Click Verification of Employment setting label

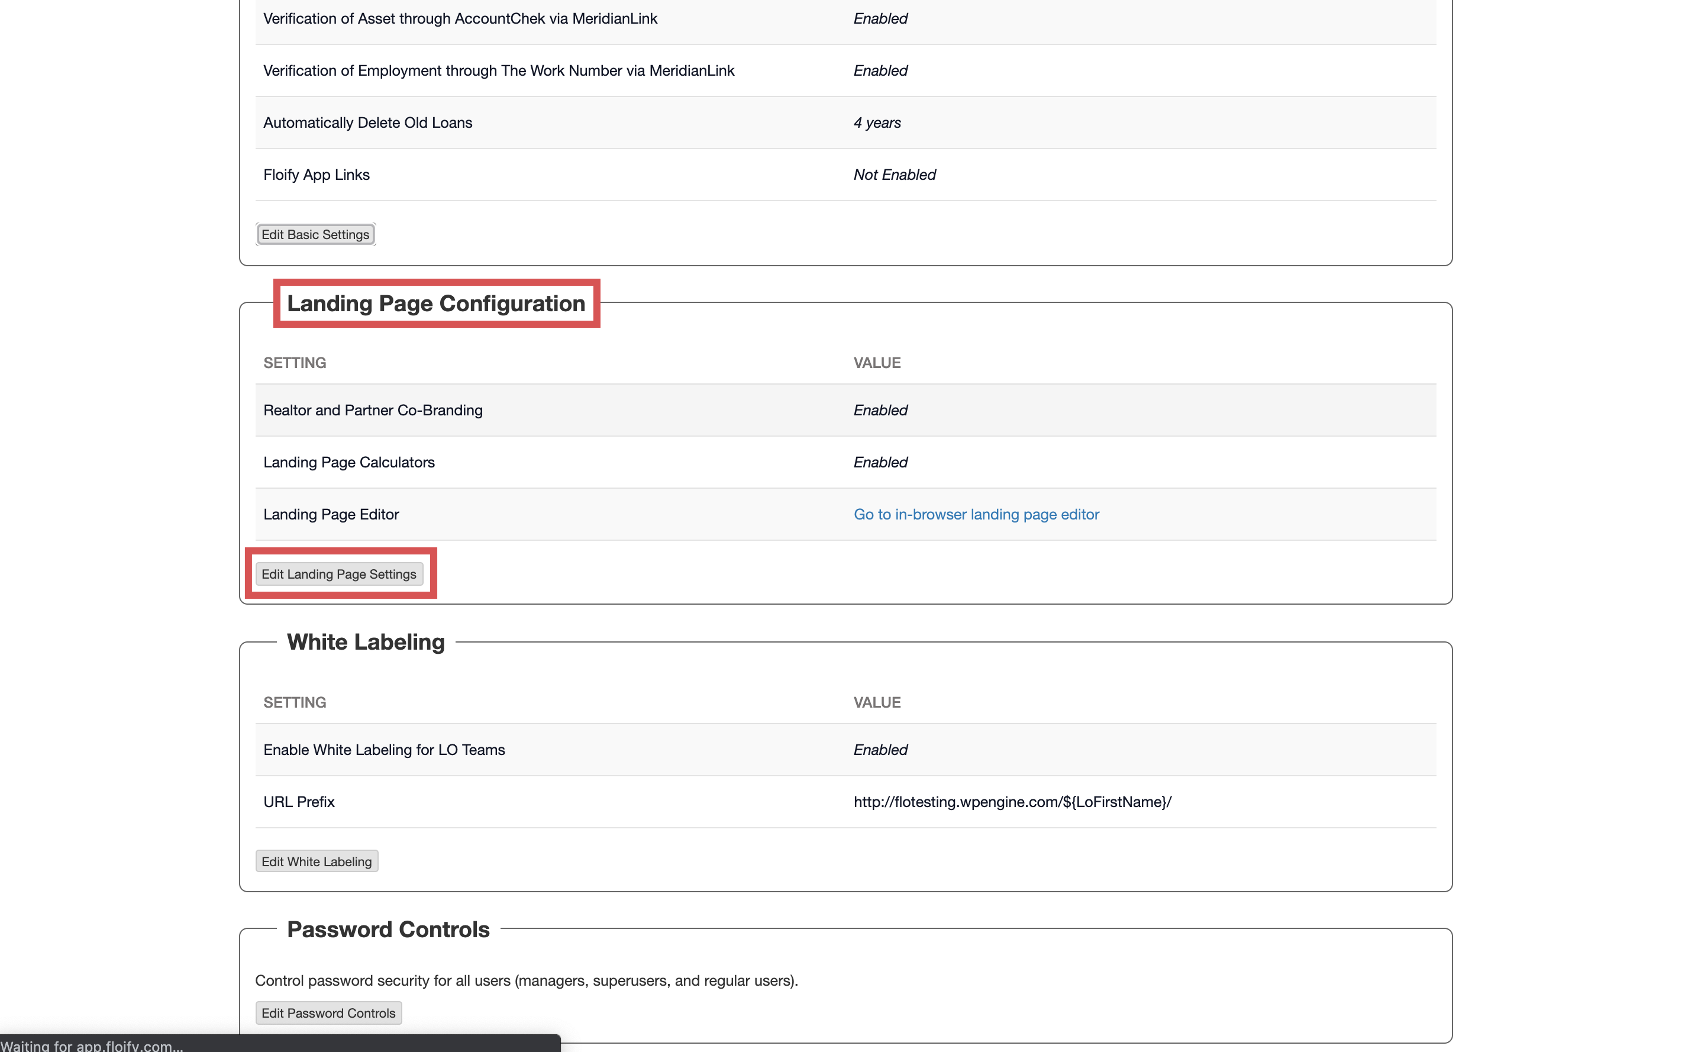point(498,70)
